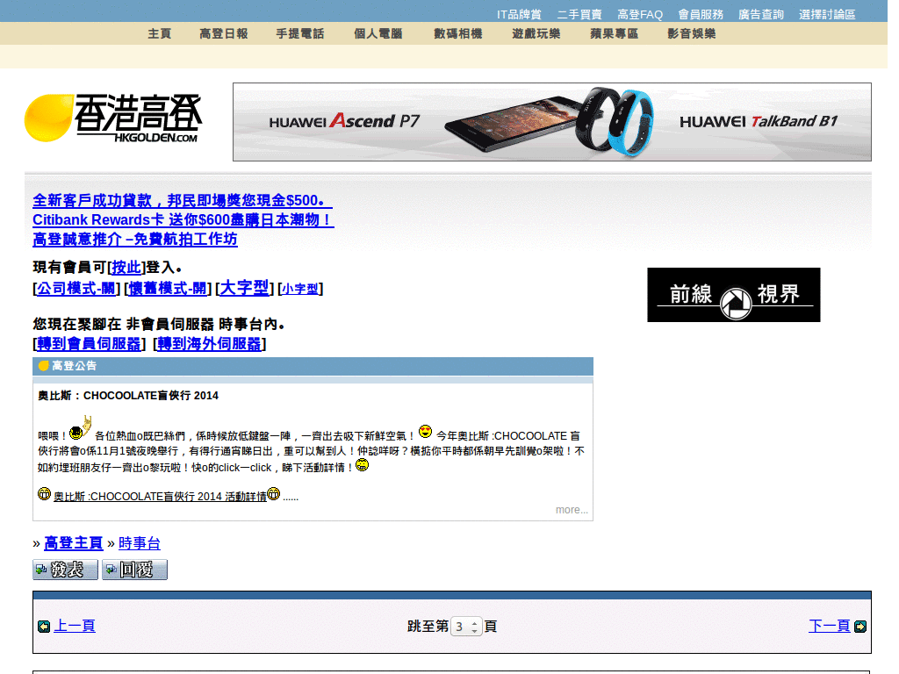
Task: Open the 免費航拍工作坊 promo link
Action: (134, 239)
